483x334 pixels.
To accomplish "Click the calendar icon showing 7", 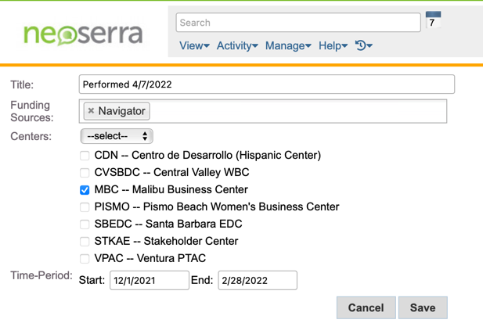I will point(433,21).
